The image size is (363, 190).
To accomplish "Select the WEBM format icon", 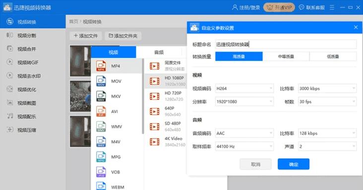I will (101, 186).
